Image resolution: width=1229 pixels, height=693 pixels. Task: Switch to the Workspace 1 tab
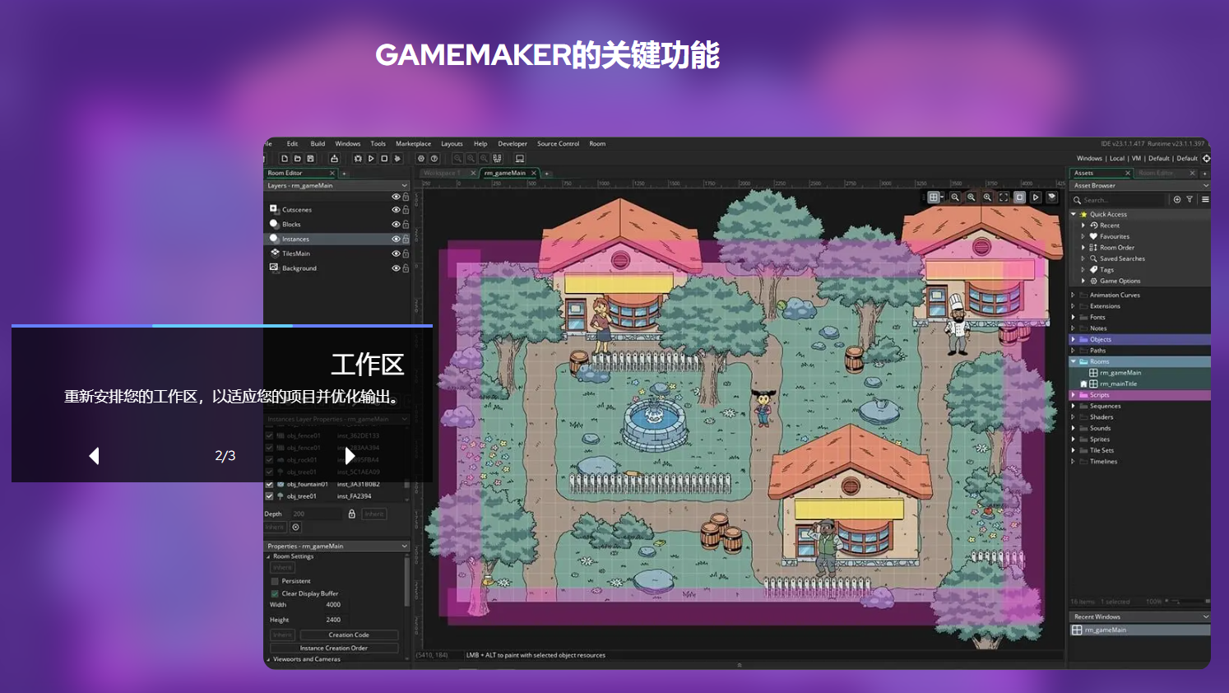point(448,173)
